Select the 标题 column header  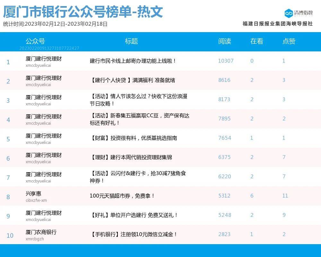(x=131, y=41)
